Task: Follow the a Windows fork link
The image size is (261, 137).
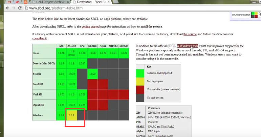Action: tap(188, 46)
